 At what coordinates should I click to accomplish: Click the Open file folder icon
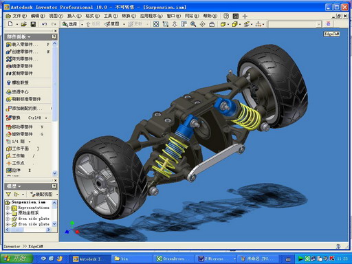(23, 24)
